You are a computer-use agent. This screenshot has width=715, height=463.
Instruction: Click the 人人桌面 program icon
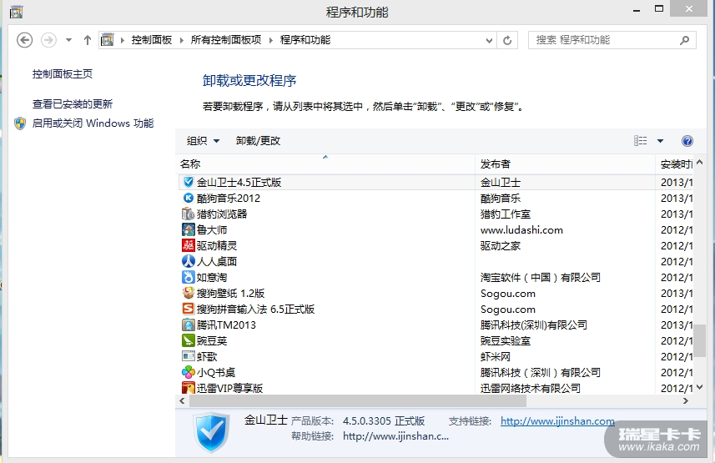click(x=189, y=261)
